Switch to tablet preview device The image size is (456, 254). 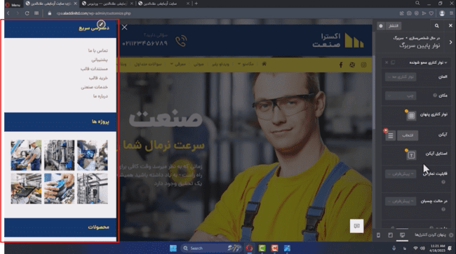[x=390, y=235]
